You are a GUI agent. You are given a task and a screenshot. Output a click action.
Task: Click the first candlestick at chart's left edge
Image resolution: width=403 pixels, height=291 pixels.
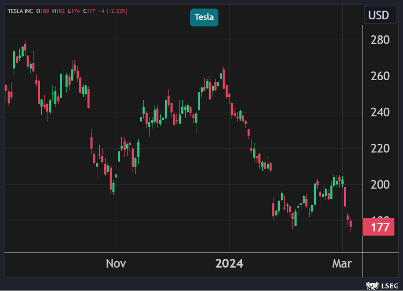[6, 88]
